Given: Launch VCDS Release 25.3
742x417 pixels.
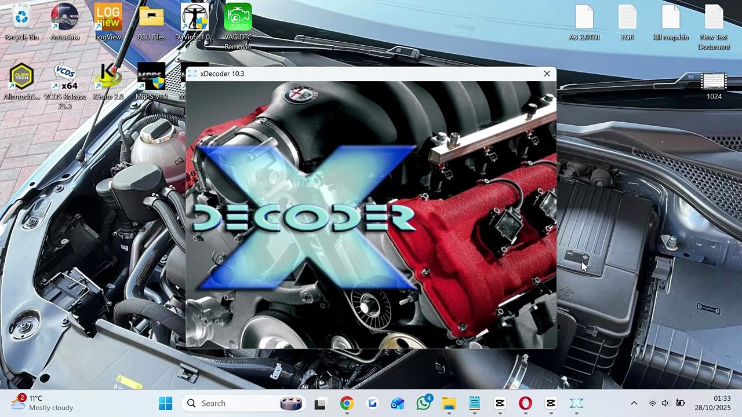Looking at the screenshot, I should 65,86.
